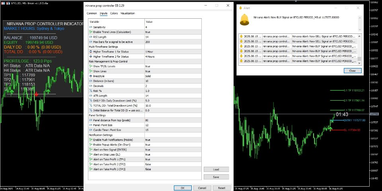
Task: Click the Save button
Action: pos(216,177)
